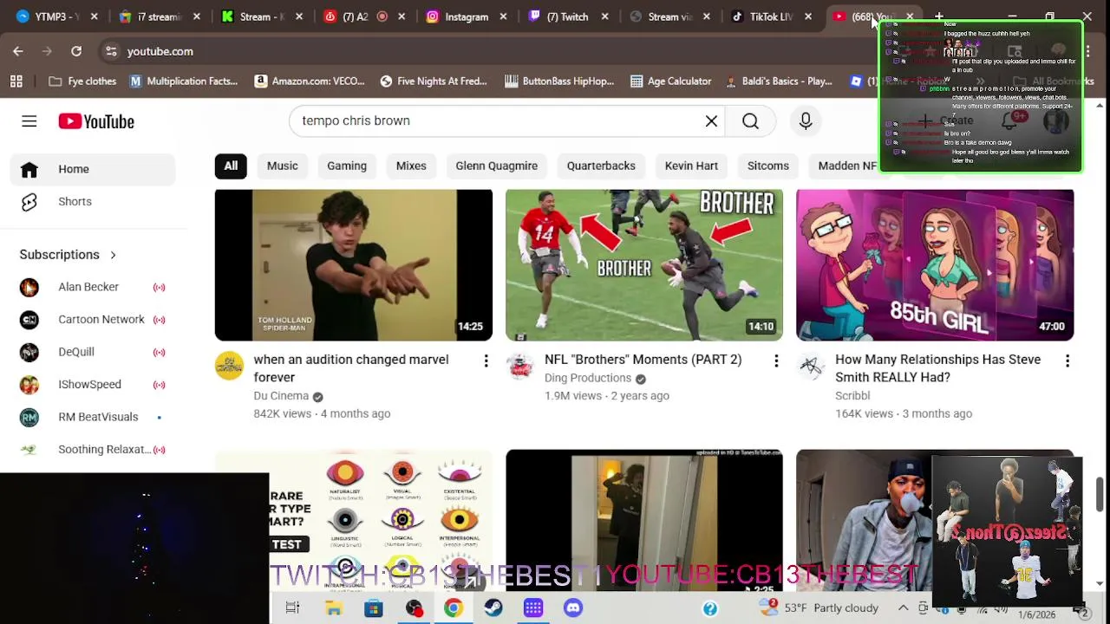Select the Madden NFL filter chip
The image size is (1110, 624).
coord(847,166)
